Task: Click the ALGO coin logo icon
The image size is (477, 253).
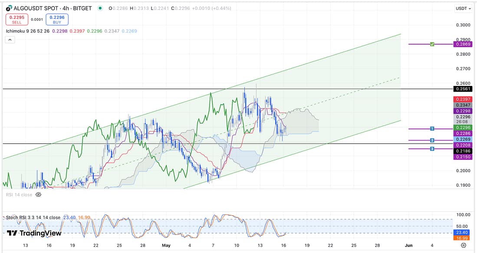Action: 9,8
